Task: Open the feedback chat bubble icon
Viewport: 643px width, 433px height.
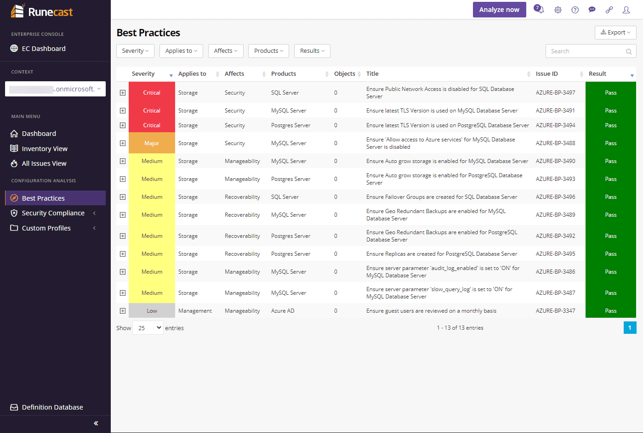Action: click(x=592, y=10)
